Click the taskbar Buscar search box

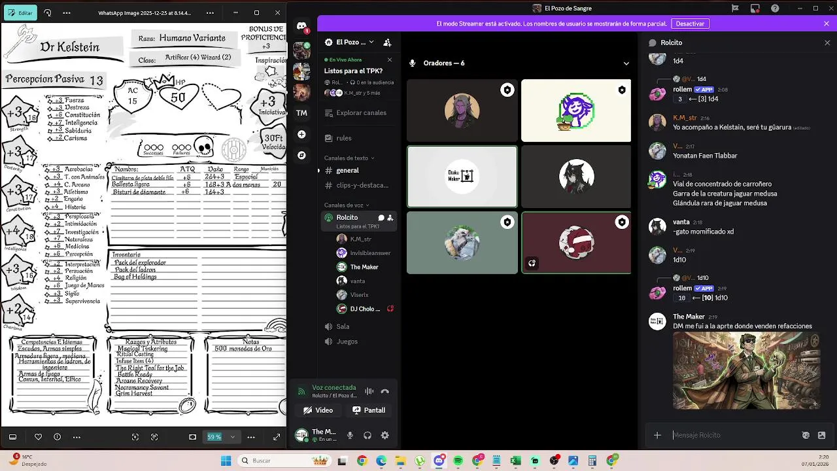click(x=283, y=461)
